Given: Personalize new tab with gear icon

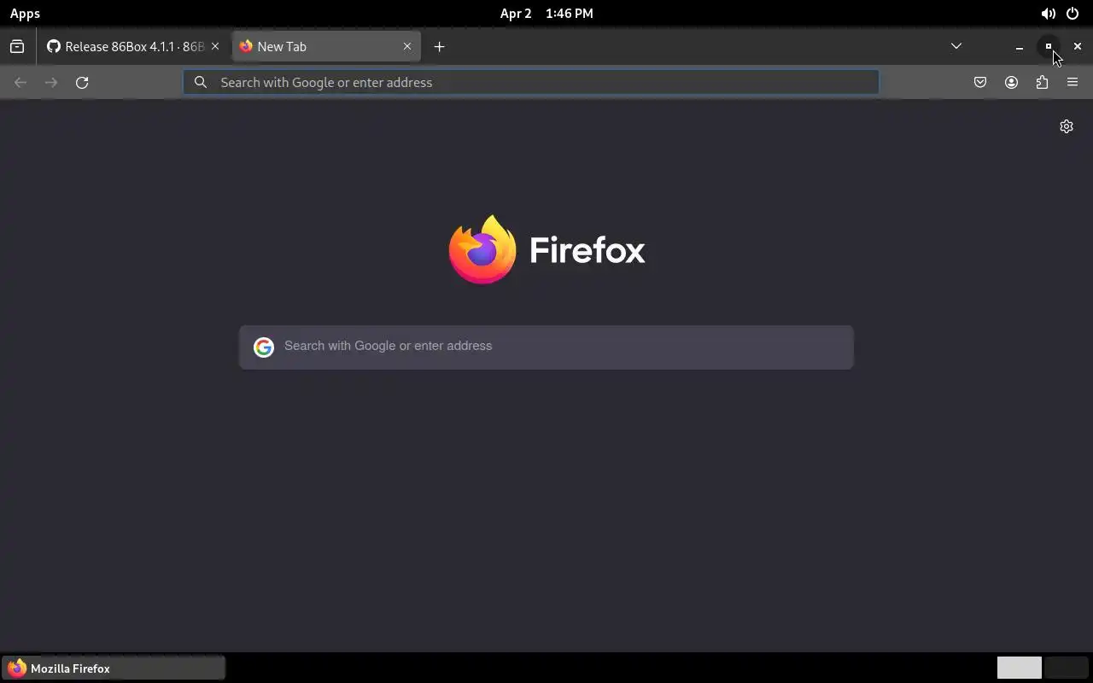Looking at the screenshot, I should [1067, 126].
